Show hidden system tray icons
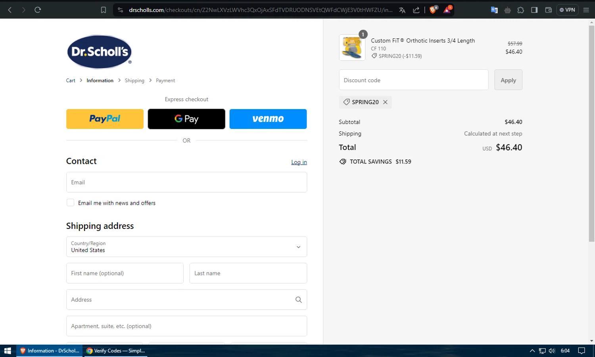This screenshot has height=357, width=595. point(532,351)
